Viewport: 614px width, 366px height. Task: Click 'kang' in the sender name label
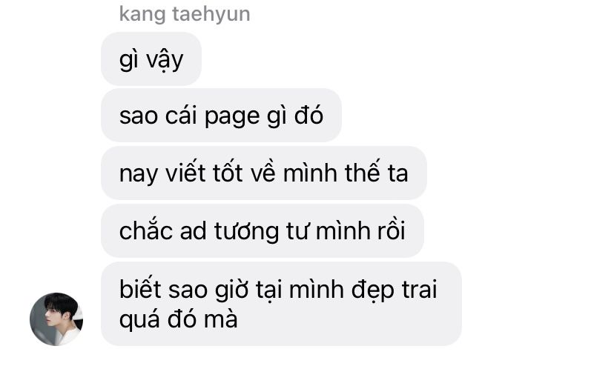point(142,15)
